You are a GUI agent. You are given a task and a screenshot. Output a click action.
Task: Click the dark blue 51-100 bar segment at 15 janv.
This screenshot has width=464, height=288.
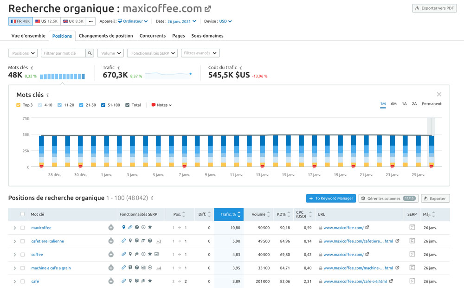pyautogui.click(x=288, y=141)
